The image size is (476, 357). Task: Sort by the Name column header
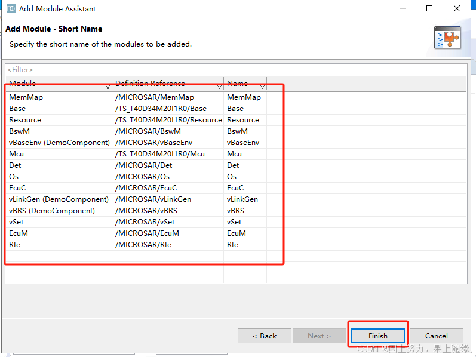click(x=245, y=83)
